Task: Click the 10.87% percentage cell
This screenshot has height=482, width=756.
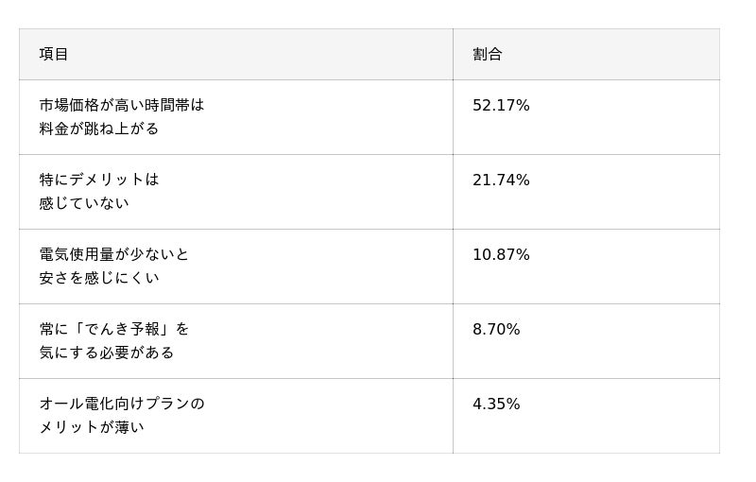Action: 501,255
